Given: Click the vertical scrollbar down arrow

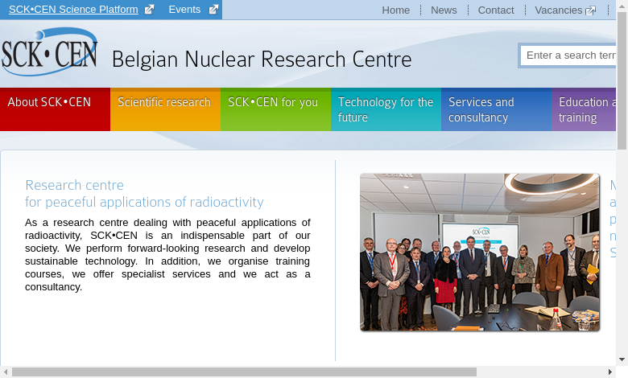Looking at the screenshot, I should click(622, 360).
